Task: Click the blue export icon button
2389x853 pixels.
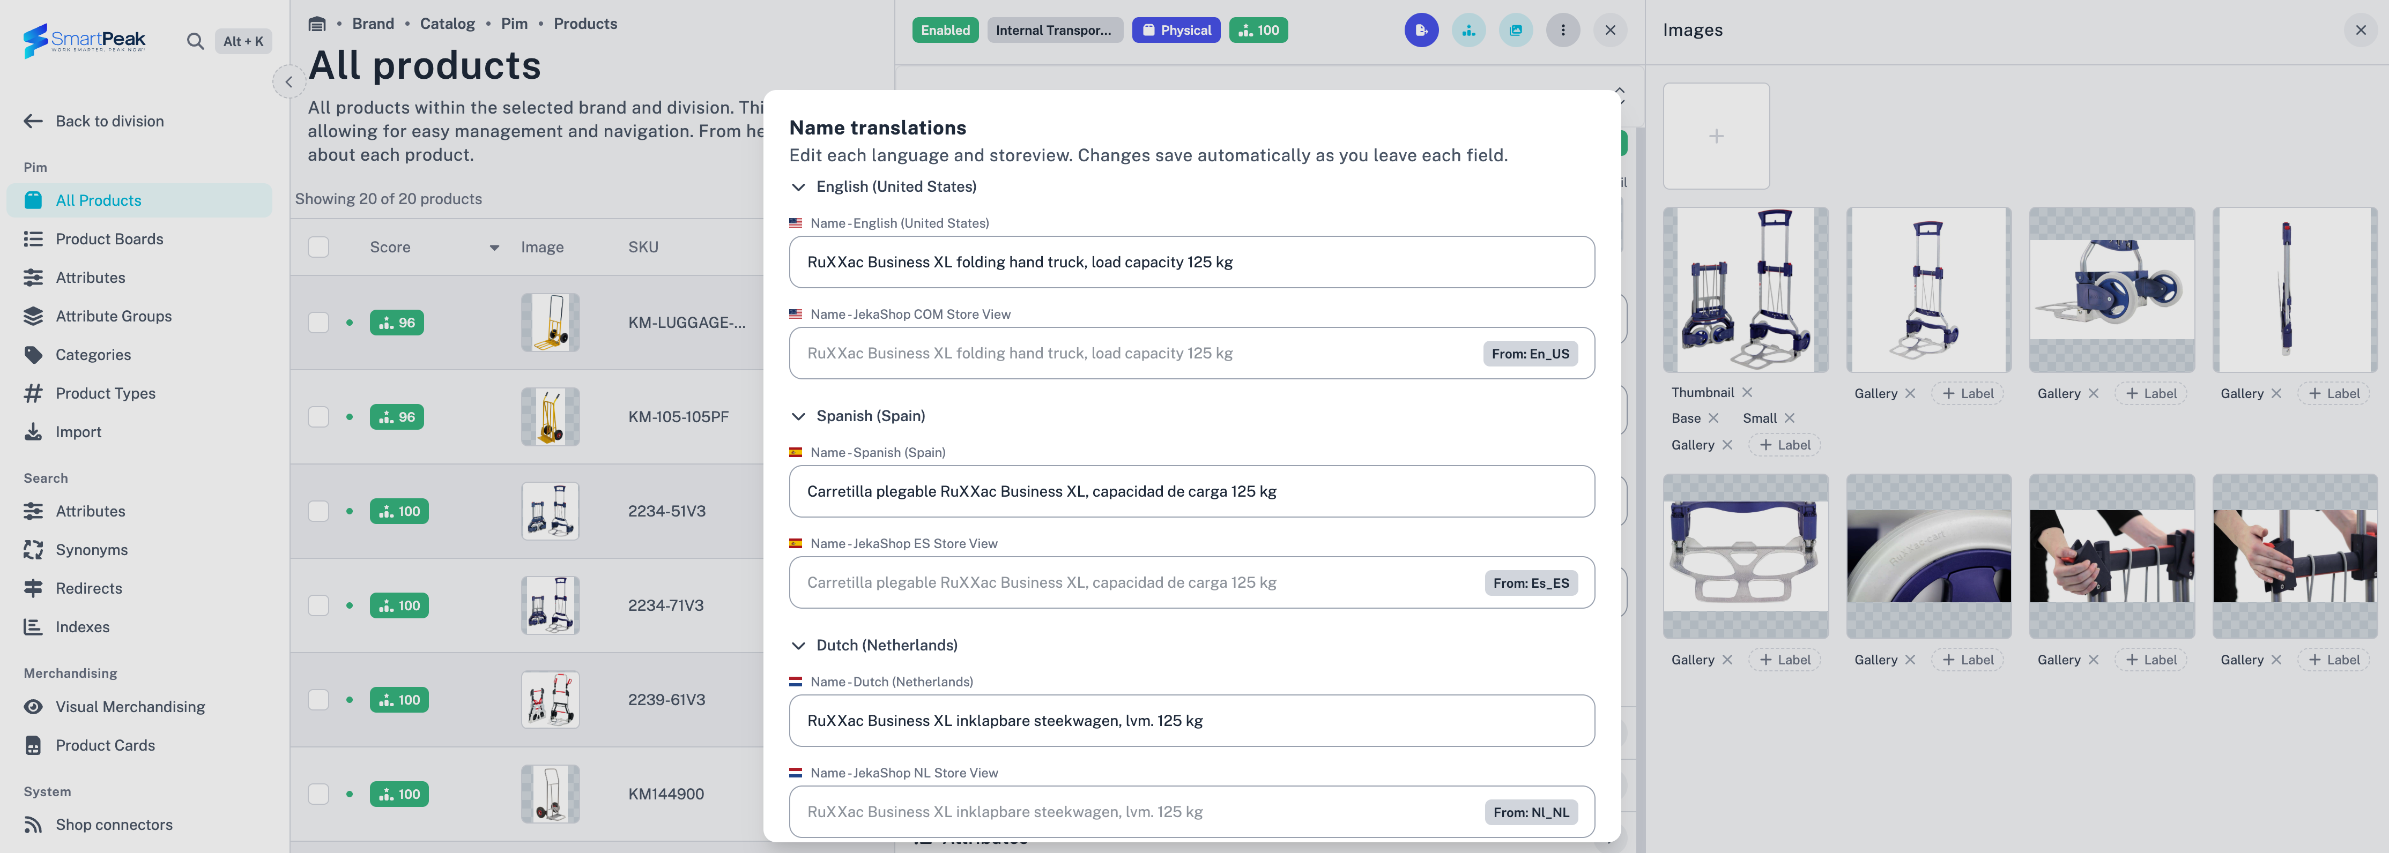Action: coord(1421,29)
